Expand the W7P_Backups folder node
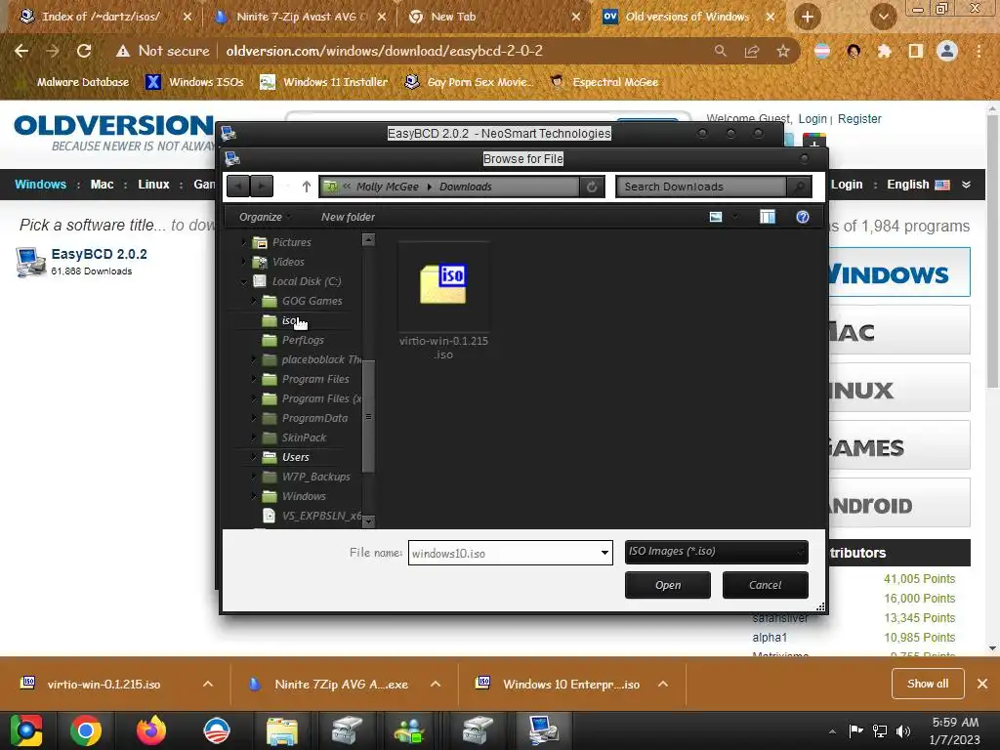The height and width of the screenshot is (750, 1000). coord(253,477)
